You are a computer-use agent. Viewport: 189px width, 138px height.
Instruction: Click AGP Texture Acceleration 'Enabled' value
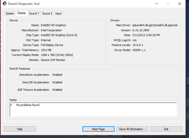point(57,90)
